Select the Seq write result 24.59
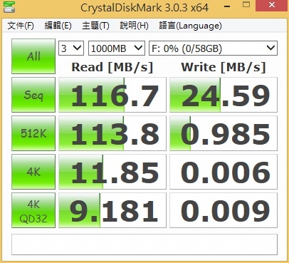Screen dimensions: 289x263 [224, 95]
